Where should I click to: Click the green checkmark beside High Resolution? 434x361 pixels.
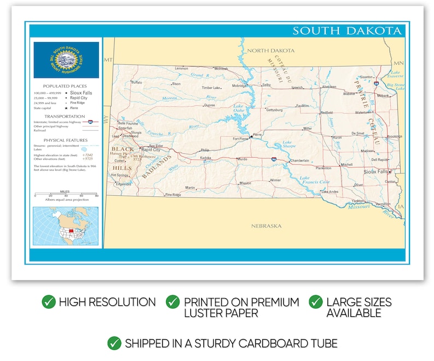(x=49, y=302)
